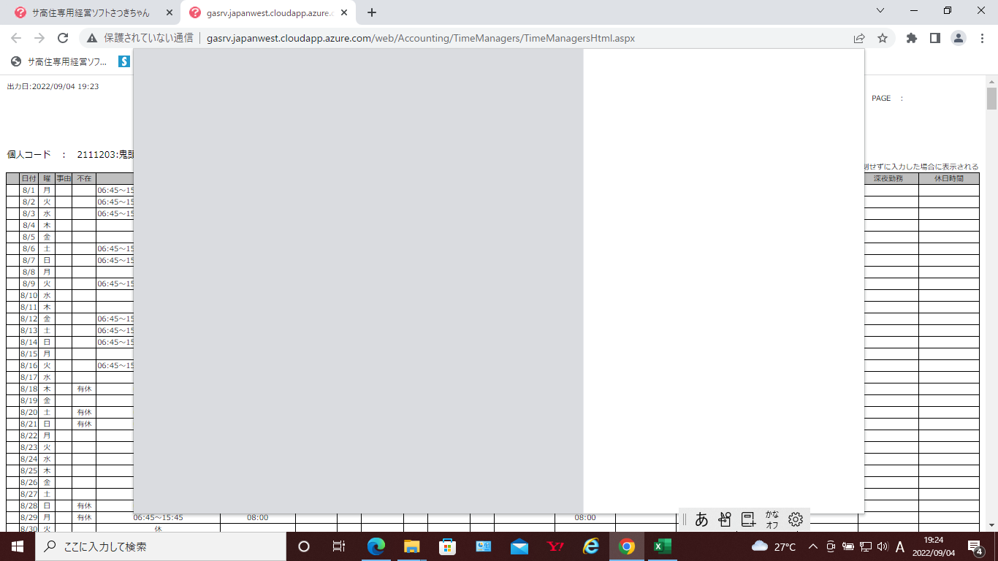The width and height of the screenshot is (998, 561).
Task: Open a new tab with plus button
Action: click(372, 12)
